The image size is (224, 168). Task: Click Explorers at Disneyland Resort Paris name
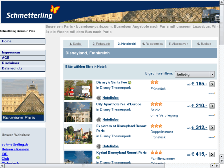(x=121, y=129)
